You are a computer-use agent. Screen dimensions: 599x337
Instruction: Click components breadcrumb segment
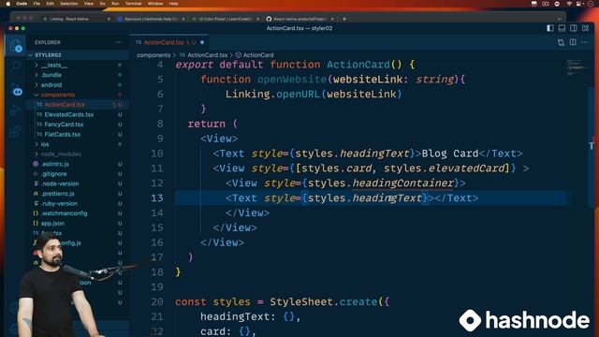(x=153, y=55)
